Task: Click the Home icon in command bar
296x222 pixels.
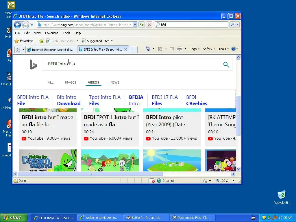Action: click(x=148, y=49)
